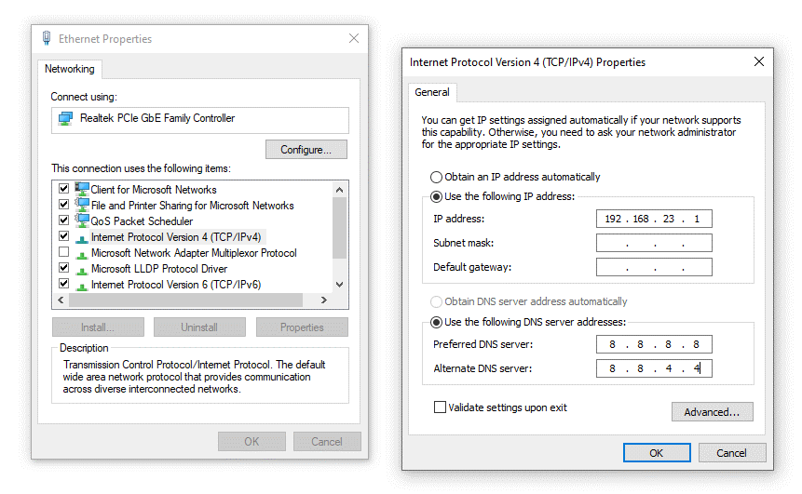
Task: Click the Realtek network adapter icon
Action: click(65, 119)
